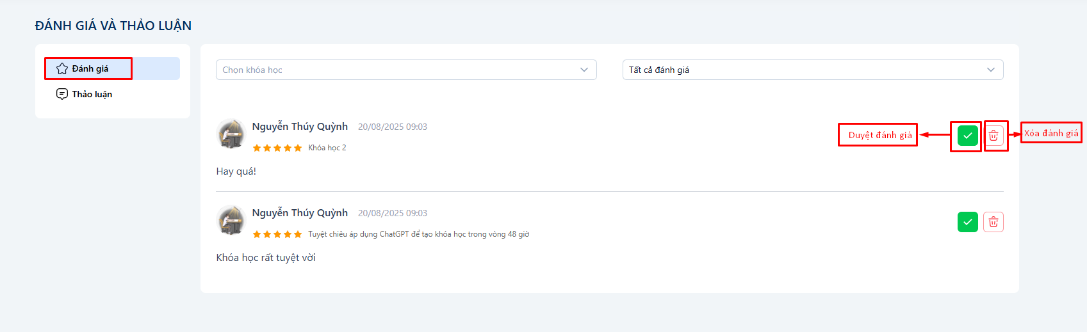The height and width of the screenshot is (332, 1087).
Task: Click chevron arrow of course selector
Action: (x=584, y=70)
